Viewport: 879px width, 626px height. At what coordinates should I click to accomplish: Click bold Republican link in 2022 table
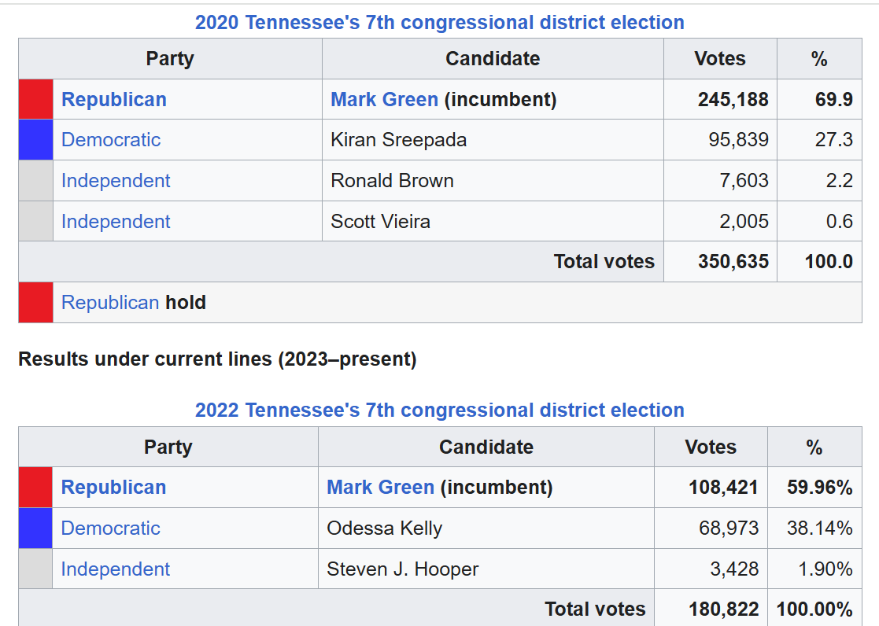114,487
